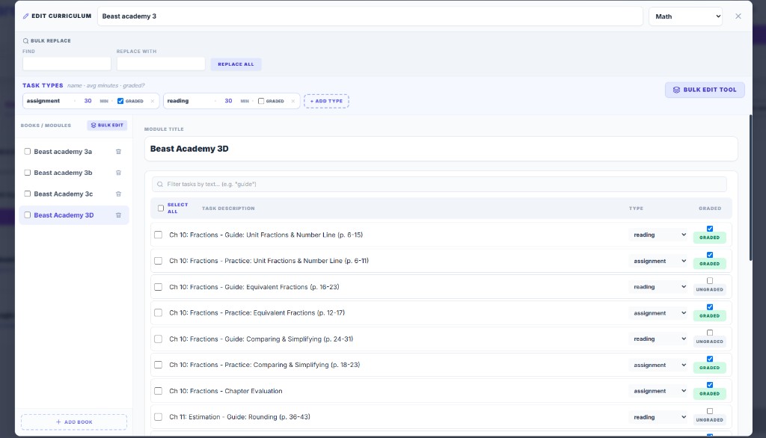Click the Add Type button
This screenshot has height=438, width=766.
[326, 101]
